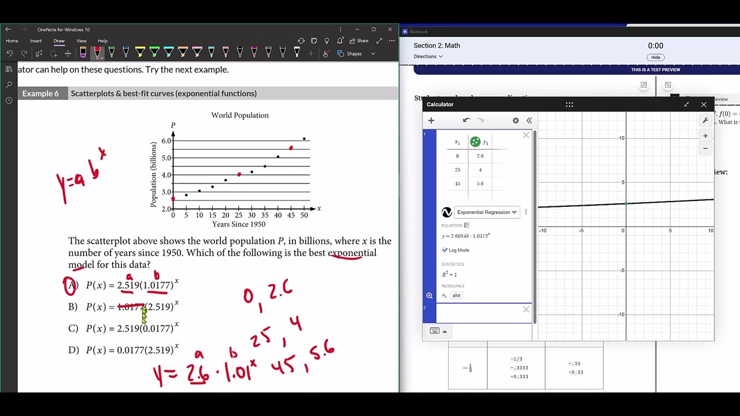Select the Lasso Select tool
The width and height of the screenshot is (740, 416).
[x=54, y=54]
